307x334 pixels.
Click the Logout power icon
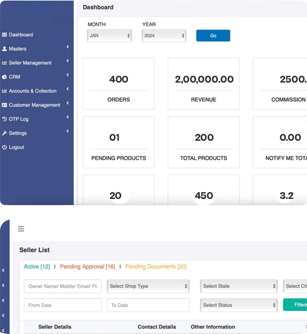pos(4,147)
